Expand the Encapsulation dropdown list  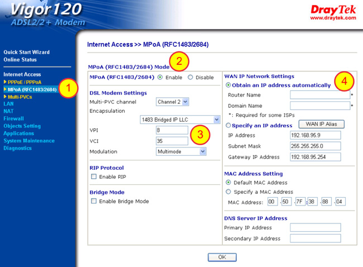(180, 120)
